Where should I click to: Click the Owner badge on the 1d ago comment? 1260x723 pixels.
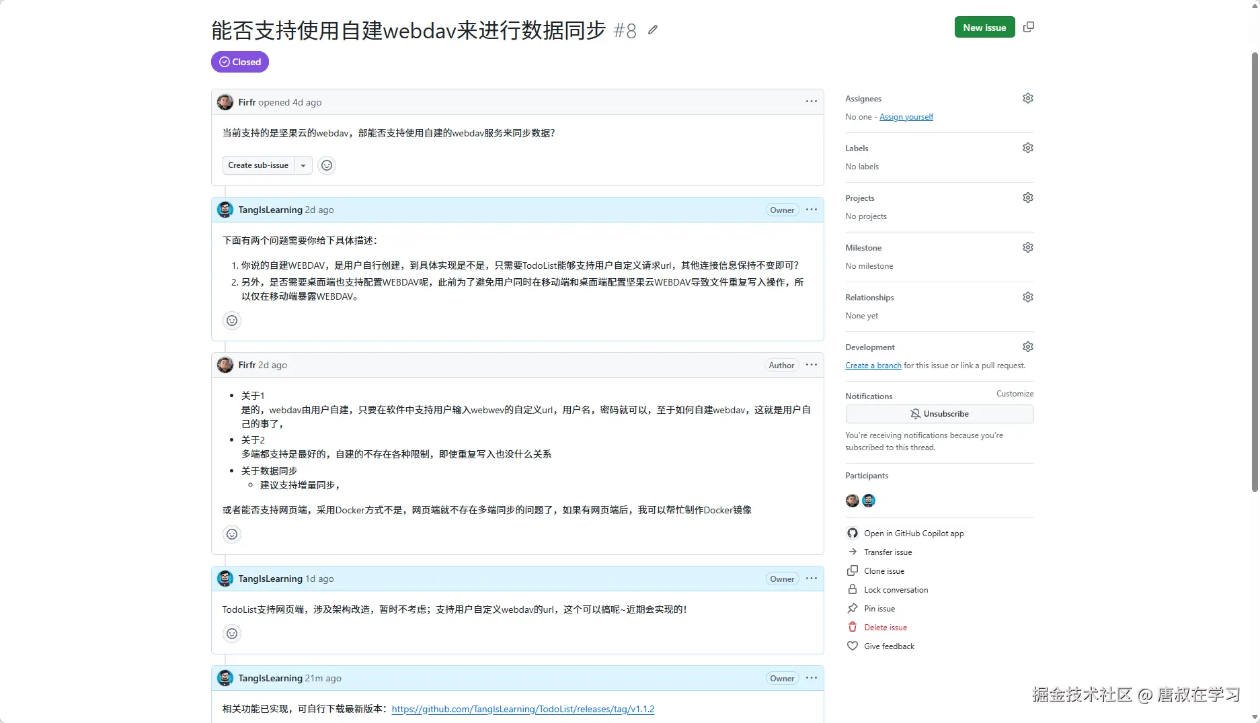click(x=782, y=579)
